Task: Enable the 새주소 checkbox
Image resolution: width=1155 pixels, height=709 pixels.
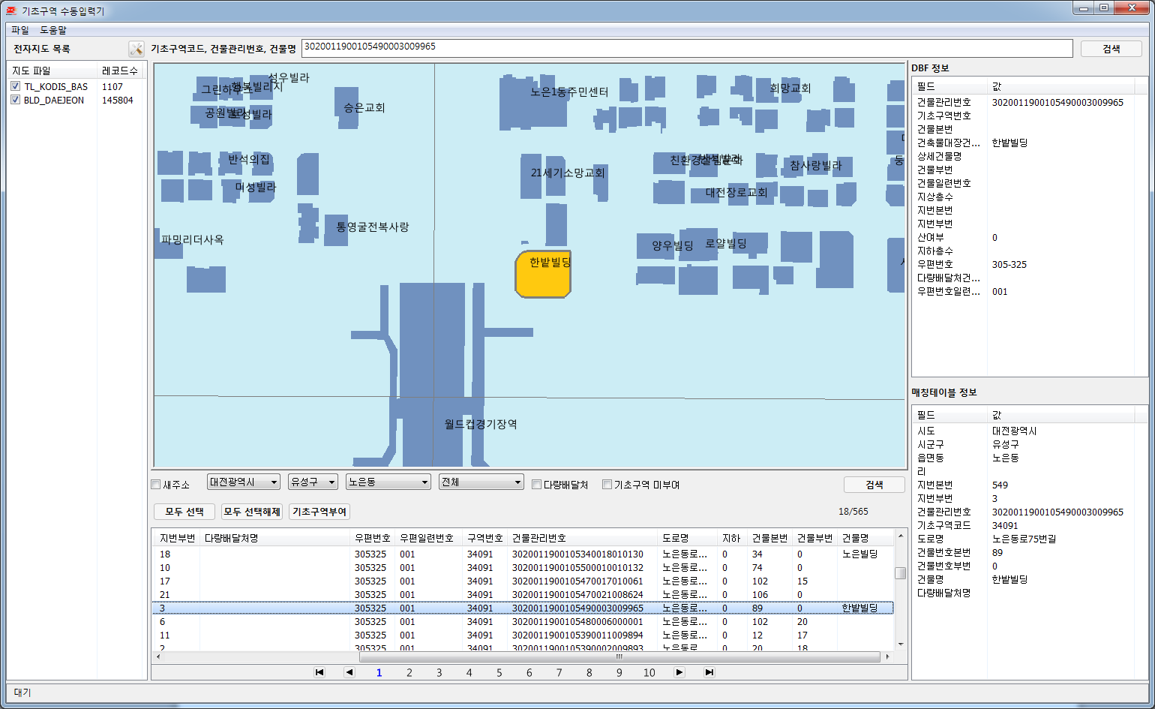Action: click(156, 485)
